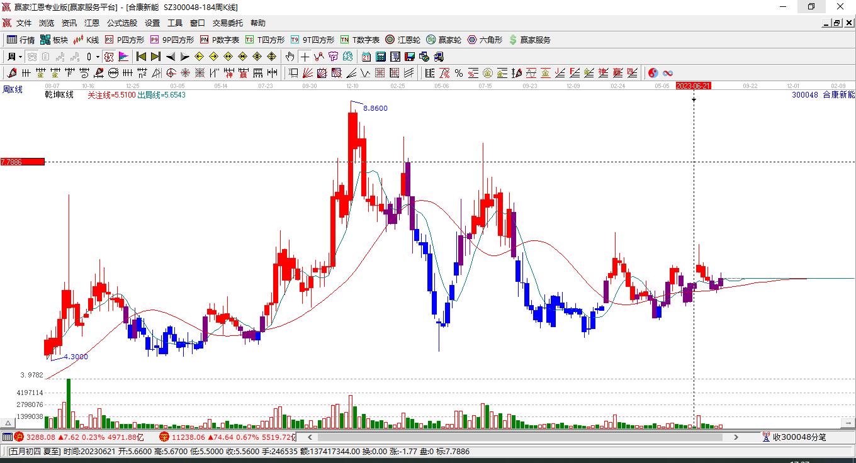Click the 8.8600 high price label
This screenshot has height=463, width=856.
tap(376, 108)
